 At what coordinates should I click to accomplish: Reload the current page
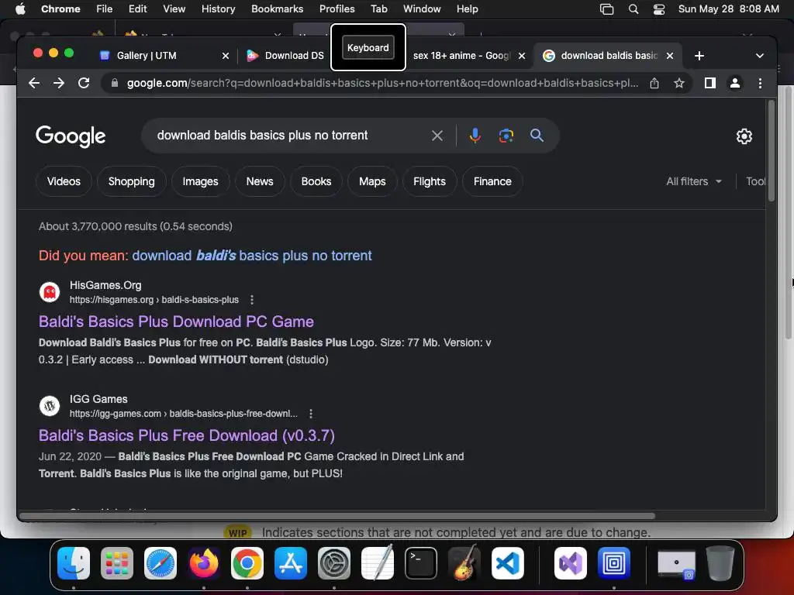pos(84,83)
